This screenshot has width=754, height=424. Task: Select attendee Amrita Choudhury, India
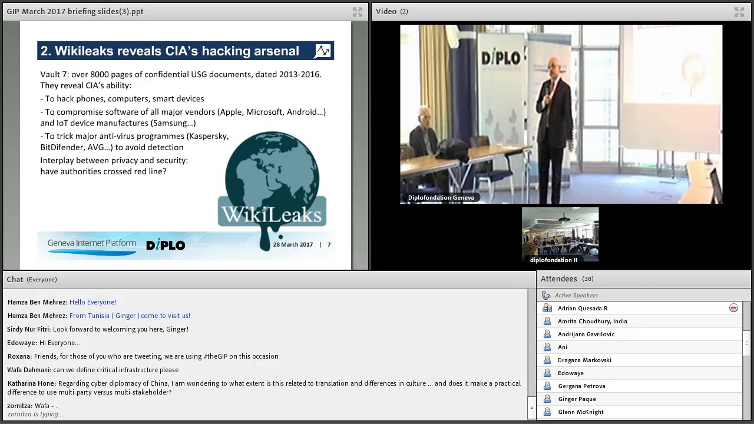[x=640, y=321]
